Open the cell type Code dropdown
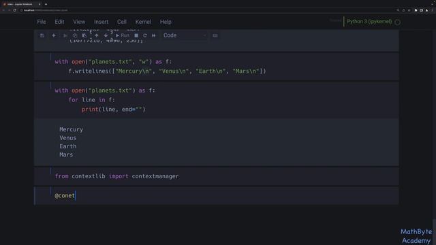Image resolution: width=436 pixels, height=245 pixels. point(185,35)
